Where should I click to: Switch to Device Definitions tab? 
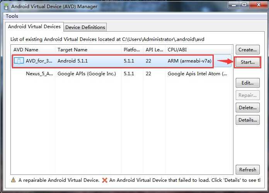pyautogui.click(x=85, y=27)
